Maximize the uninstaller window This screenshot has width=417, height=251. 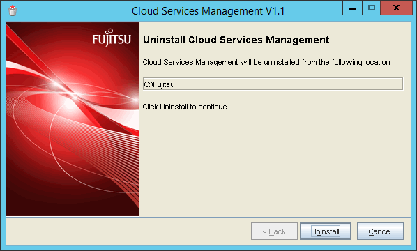pos(371,8)
